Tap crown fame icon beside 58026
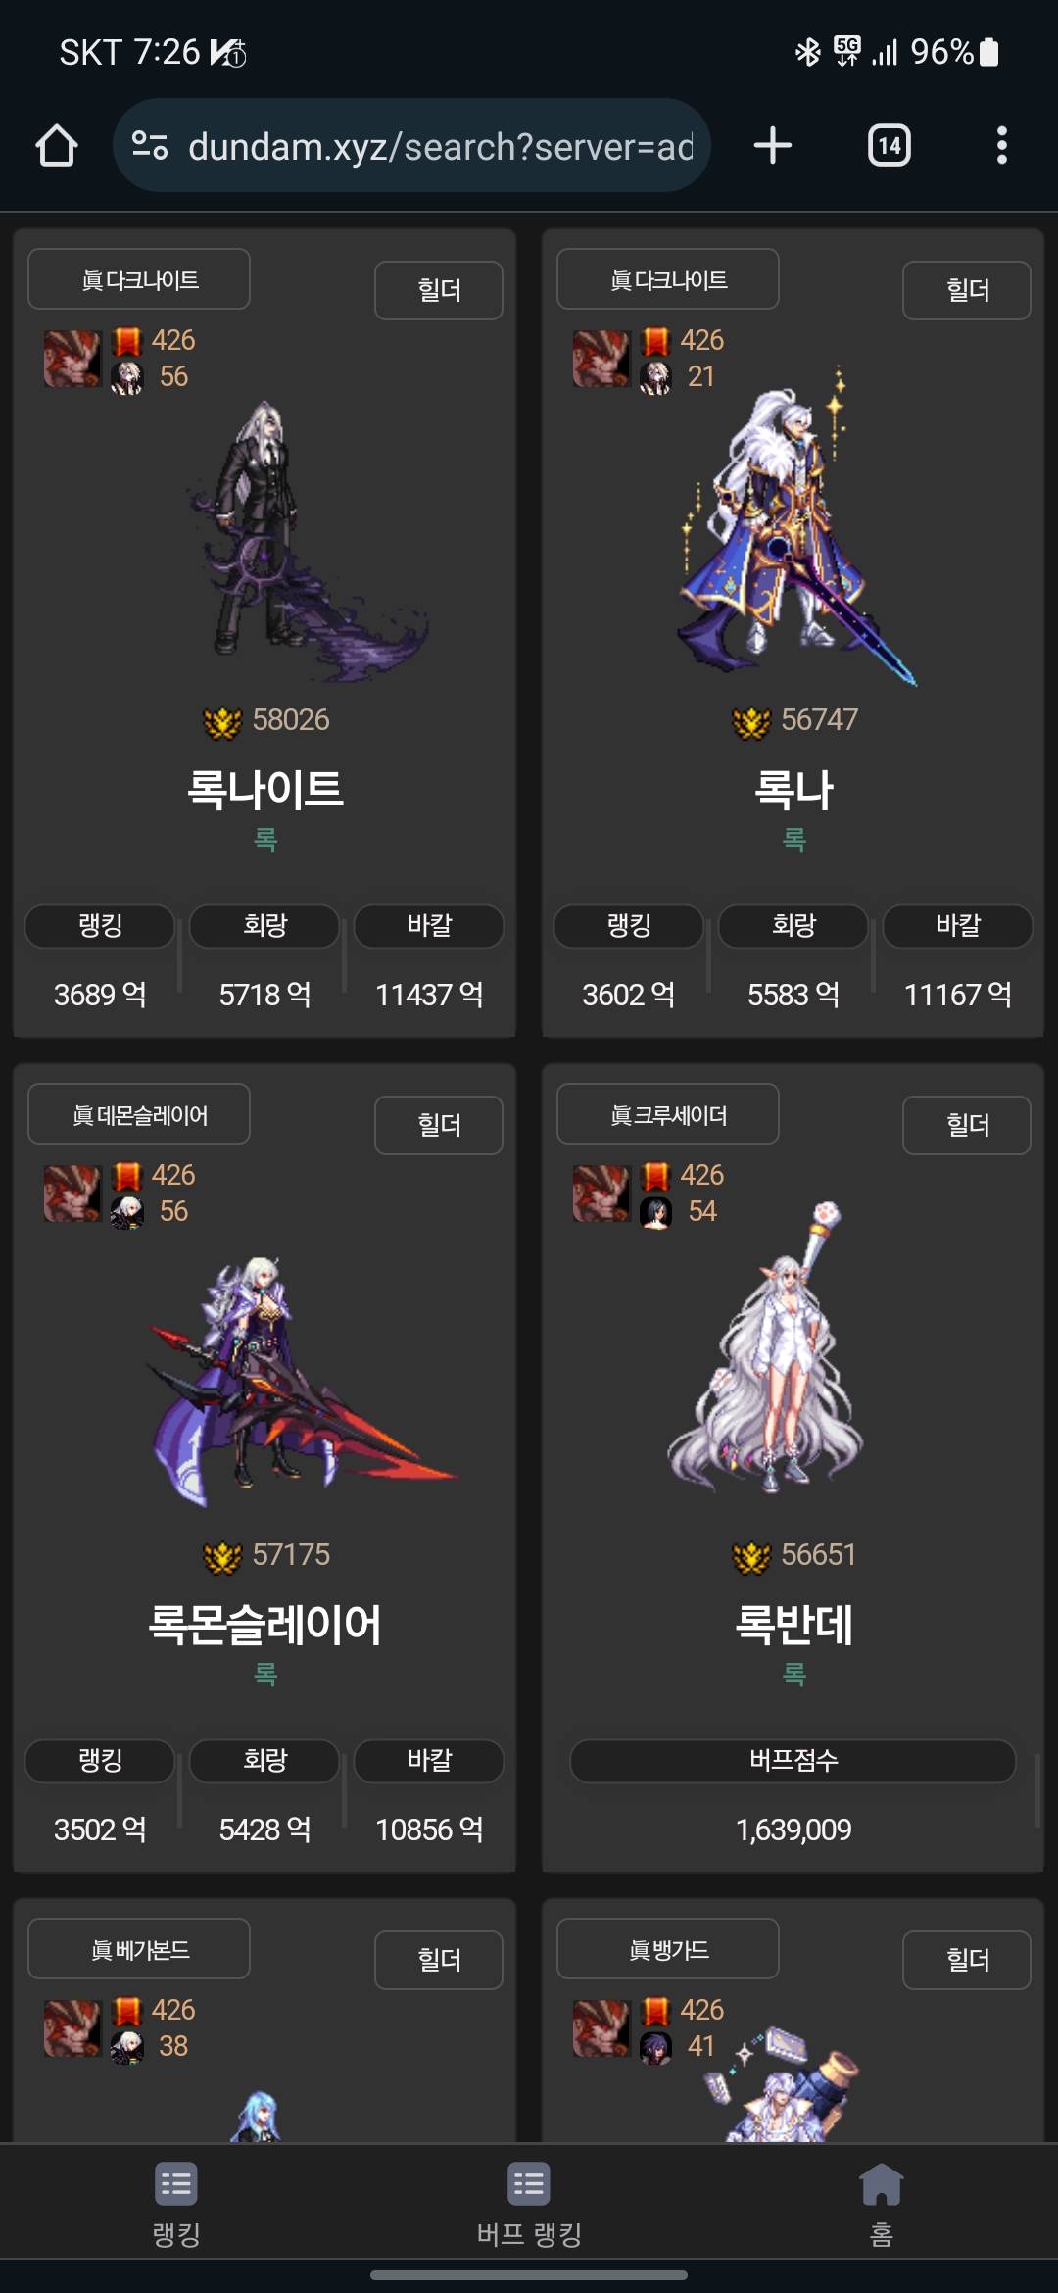The width and height of the screenshot is (1058, 2293). pyautogui.click(x=222, y=722)
